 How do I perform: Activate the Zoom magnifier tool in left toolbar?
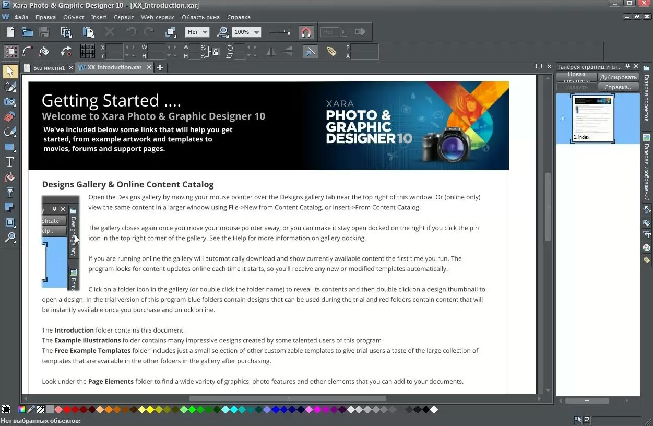point(9,238)
